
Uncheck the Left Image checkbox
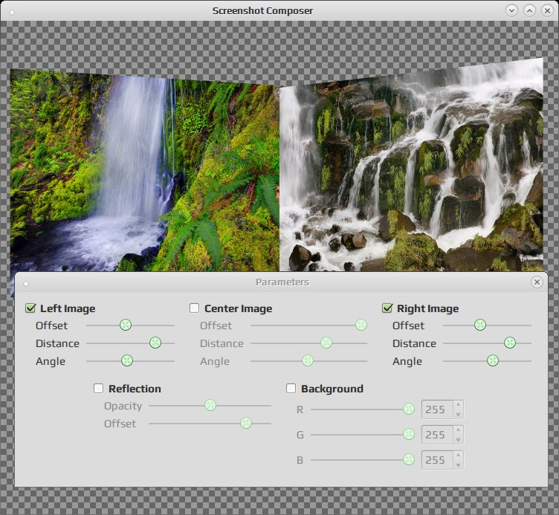pyautogui.click(x=30, y=308)
